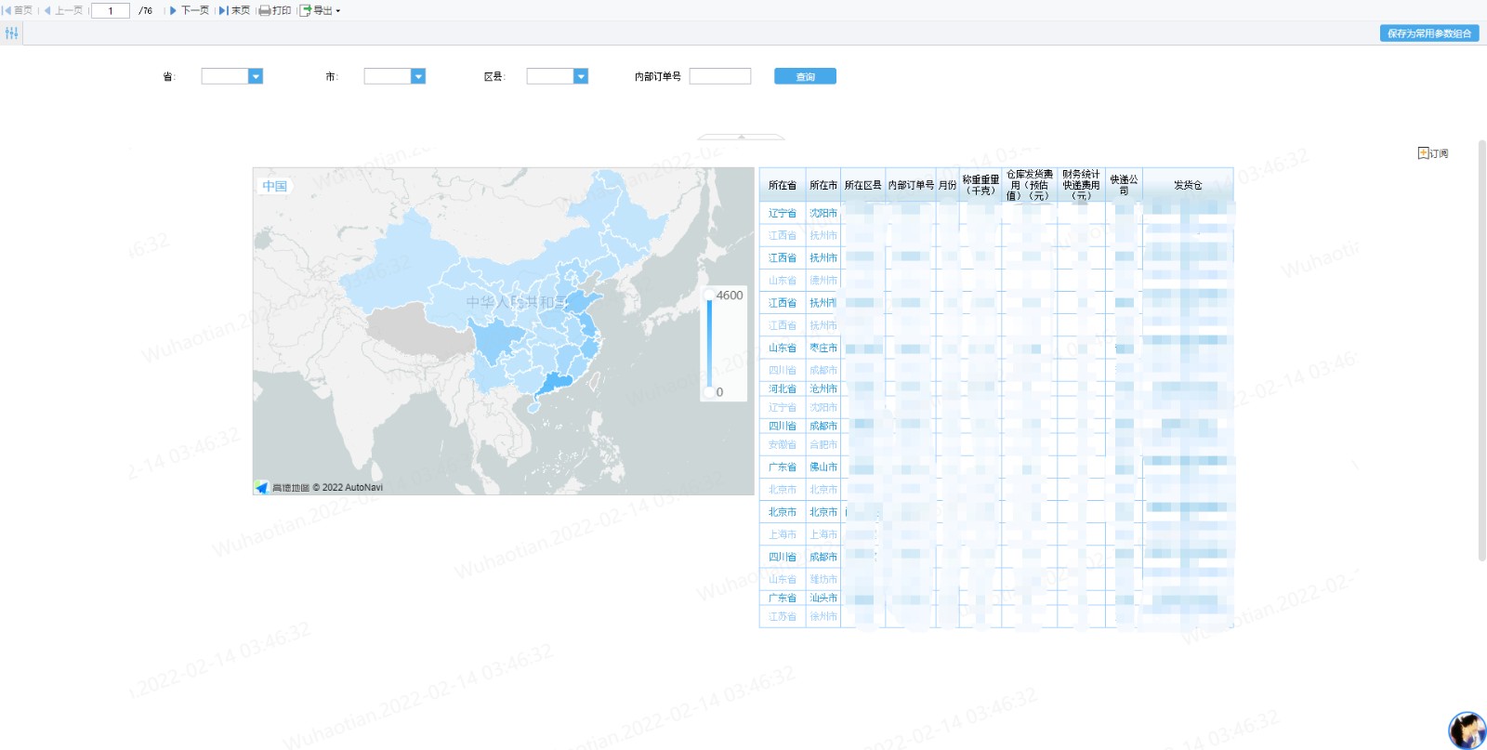The height and width of the screenshot is (750, 1487).
Task: Click the 合肥市 link in the table
Action: [823, 444]
